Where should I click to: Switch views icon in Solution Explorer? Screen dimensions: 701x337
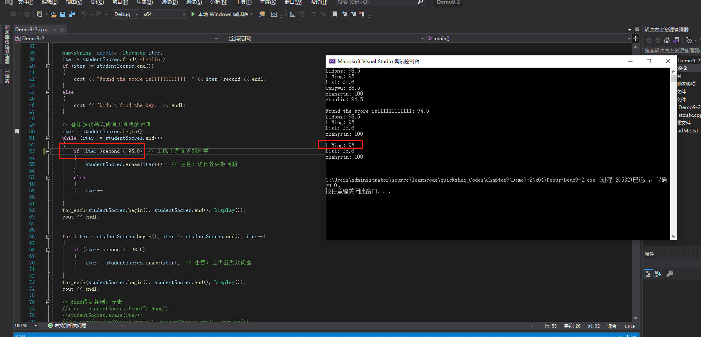click(676, 40)
